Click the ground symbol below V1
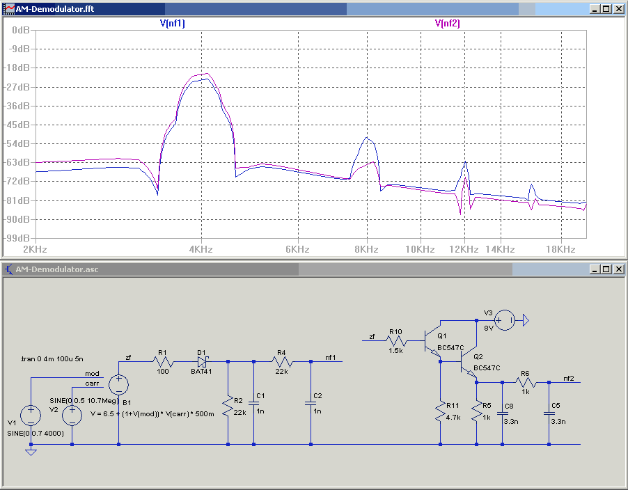Viewport: 628px width, 490px height. [x=31, y=452]
